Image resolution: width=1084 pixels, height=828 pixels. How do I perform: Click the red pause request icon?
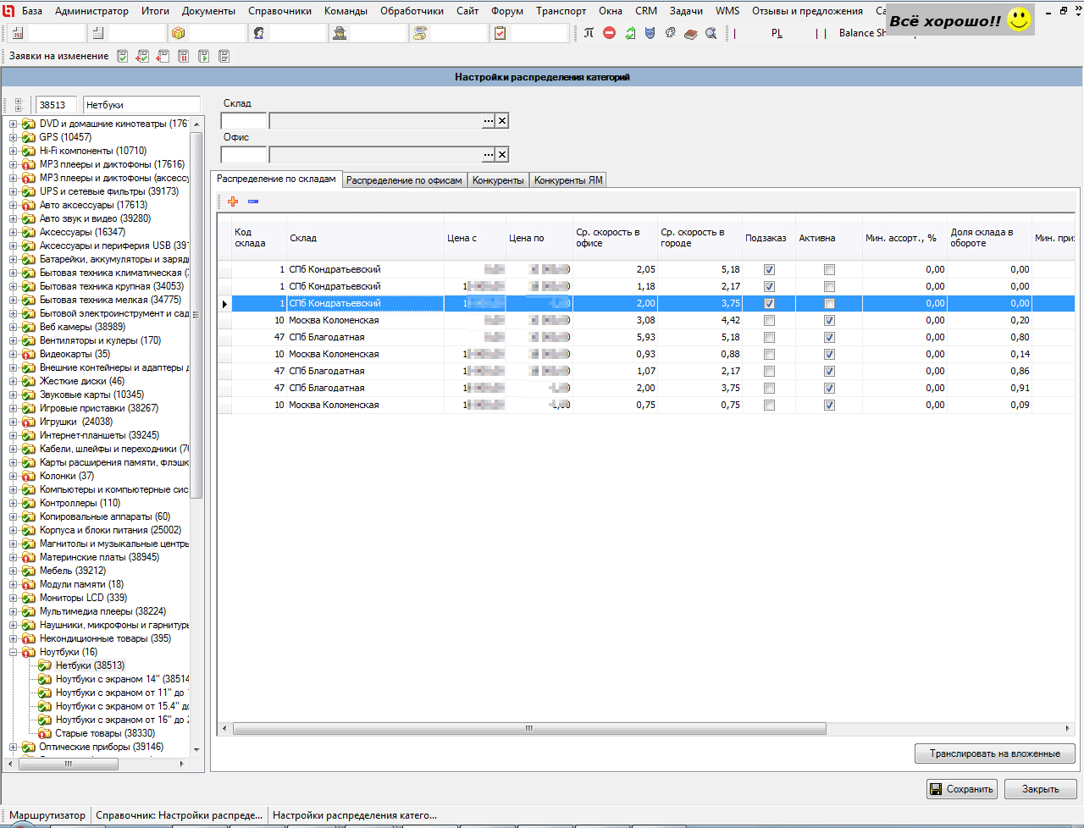pos(184,56)
